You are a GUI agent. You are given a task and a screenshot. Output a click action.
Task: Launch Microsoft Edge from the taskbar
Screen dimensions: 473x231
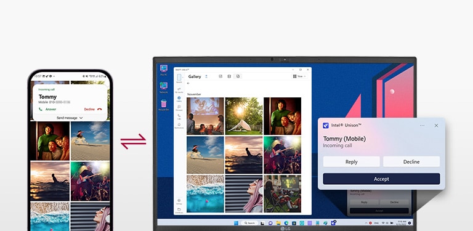coord(286,223)
